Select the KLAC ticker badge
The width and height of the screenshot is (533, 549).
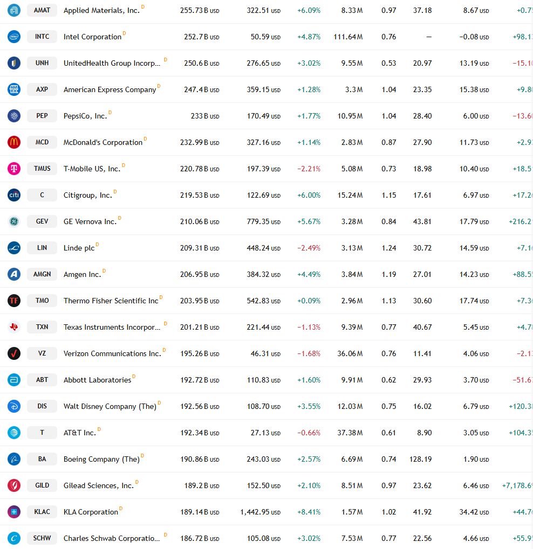pos(42,511)
